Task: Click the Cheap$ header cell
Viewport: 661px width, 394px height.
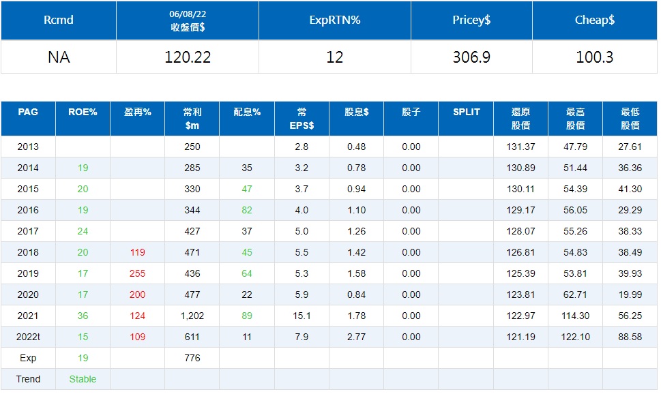Action: [594, 20]
